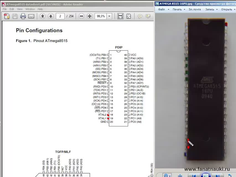Click the '(INT0) PD2' pin label

point(100,94)
